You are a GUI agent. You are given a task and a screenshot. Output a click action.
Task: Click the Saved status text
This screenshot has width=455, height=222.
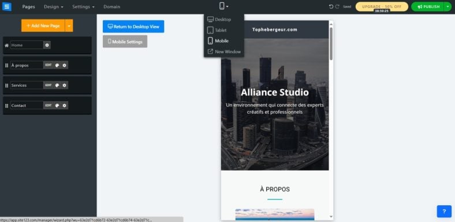pyautogui.click(x=347, y=7)
